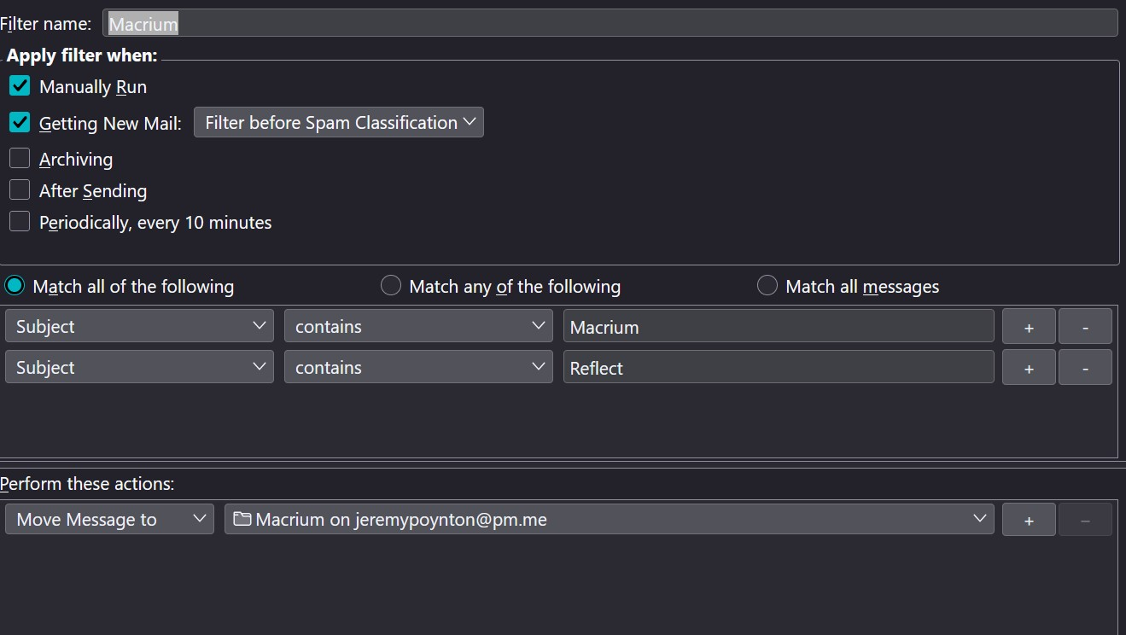Delete the Reflect rule row
This screenshot has width=1126, height=635.
point(1085,368)
